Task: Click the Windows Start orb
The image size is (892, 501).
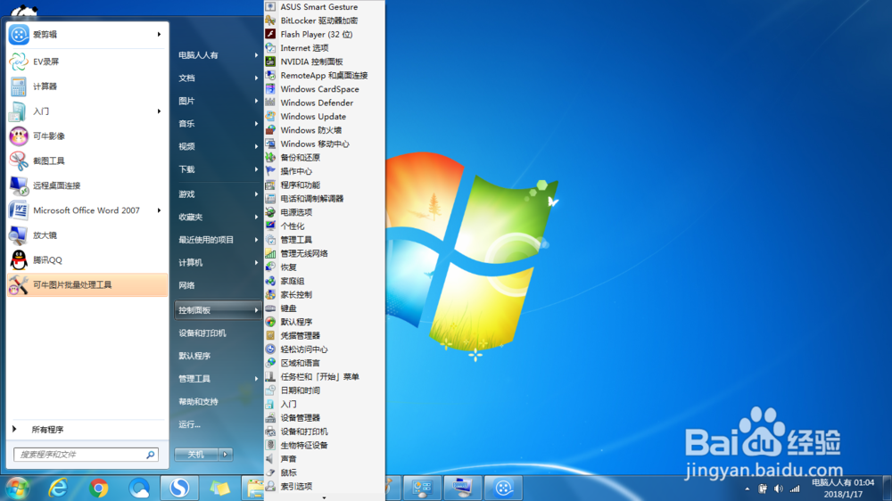Action: click(x=18, y=488)
